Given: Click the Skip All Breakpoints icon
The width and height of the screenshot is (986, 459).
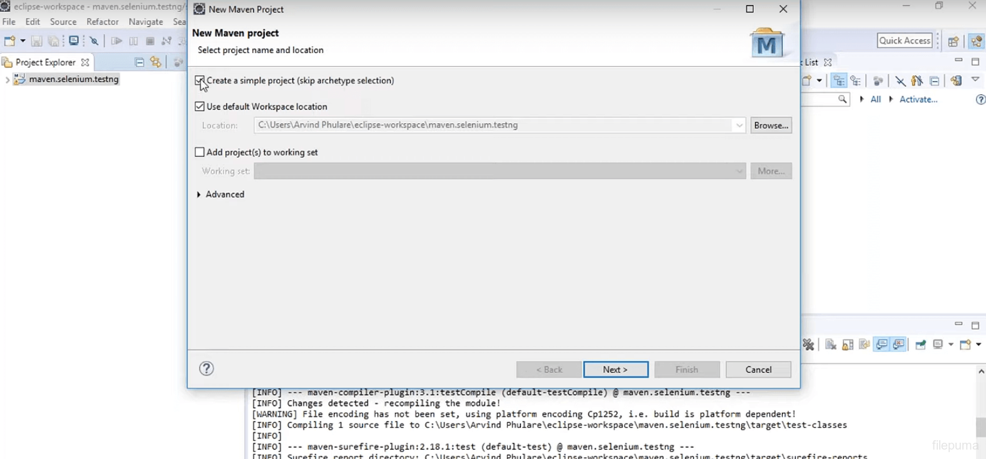Looking at the screenshot, I should pyautogui.click(x=95, y=41).
